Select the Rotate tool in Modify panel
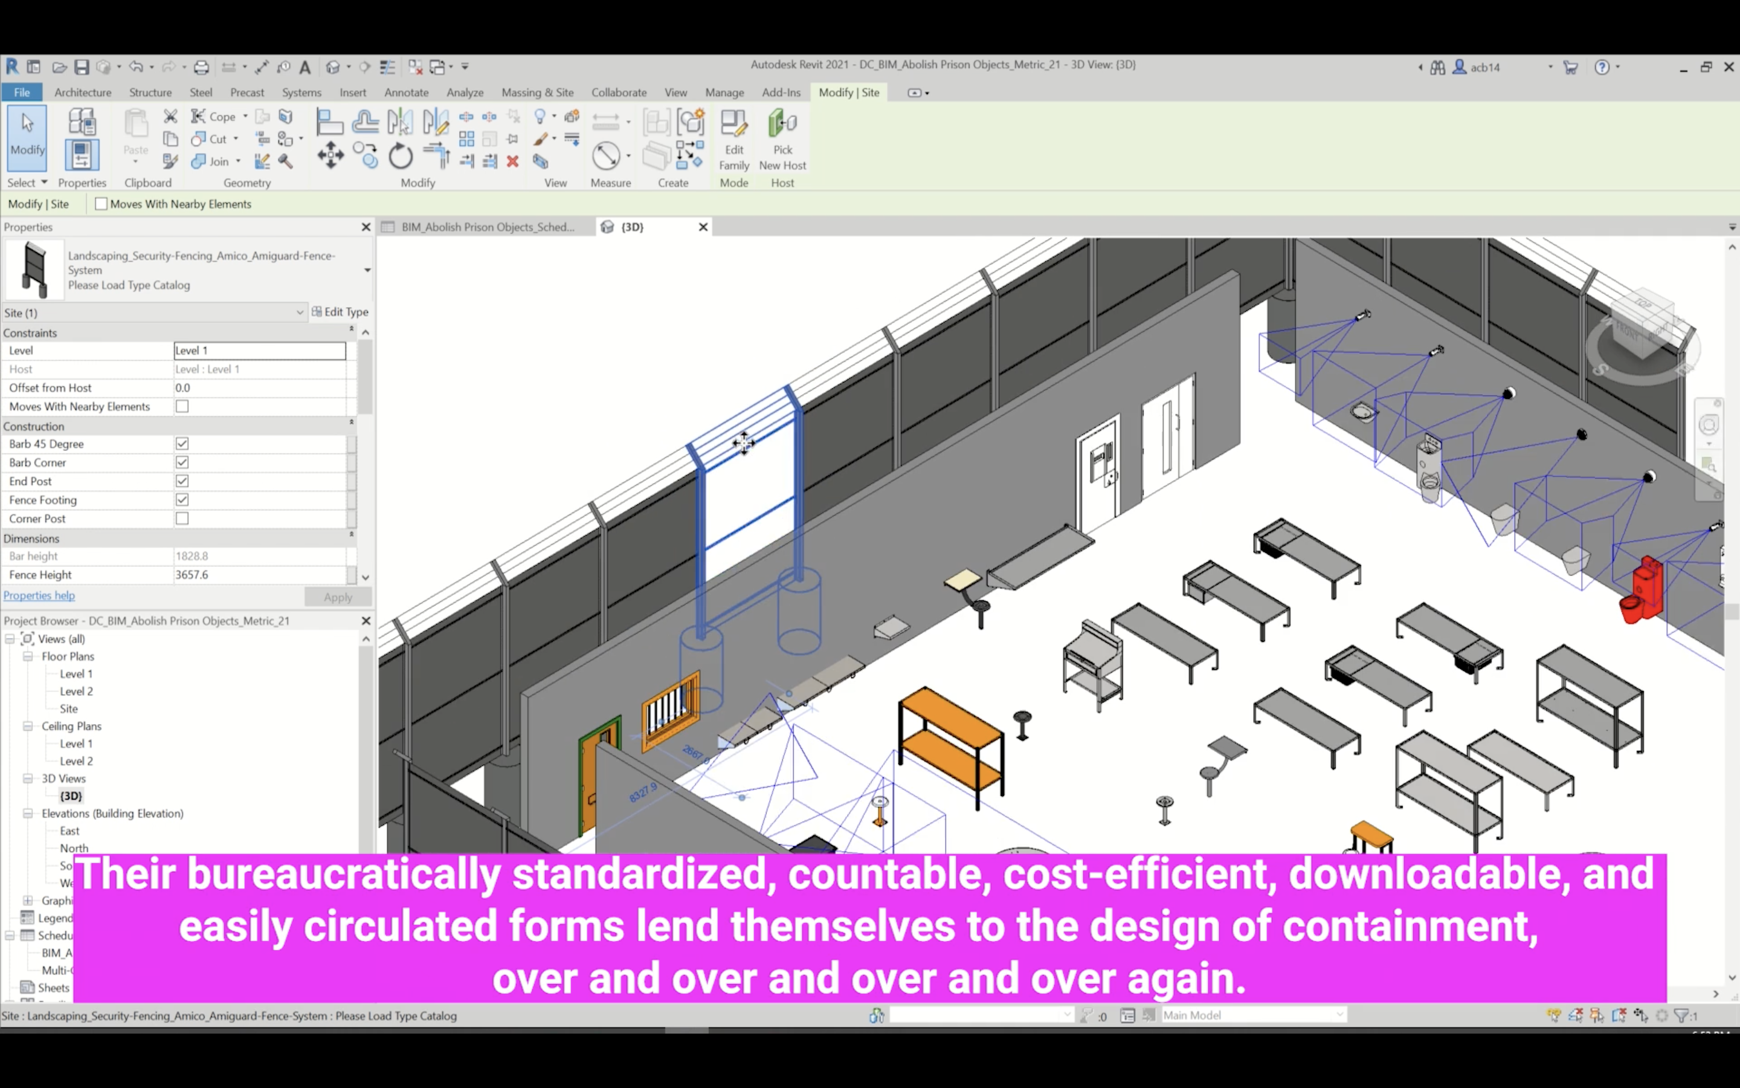The height and width of the screenshot is (1088, 1740). point(401,156)
